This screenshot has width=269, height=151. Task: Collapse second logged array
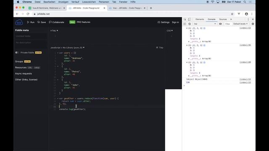tap(187, 45)
